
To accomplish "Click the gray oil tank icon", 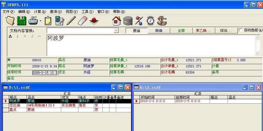I will (x=128, y=21).
